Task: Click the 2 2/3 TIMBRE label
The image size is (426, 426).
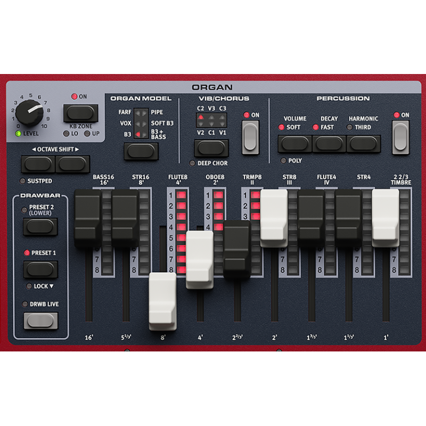Action: pyautogui.click(x=401, y=179)
